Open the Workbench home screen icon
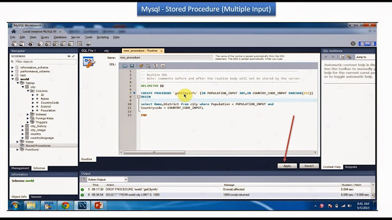392x220 pixels. coord(13,31)
